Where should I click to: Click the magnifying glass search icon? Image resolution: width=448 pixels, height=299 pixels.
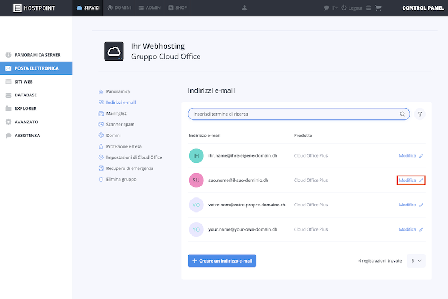pos(403,114)
